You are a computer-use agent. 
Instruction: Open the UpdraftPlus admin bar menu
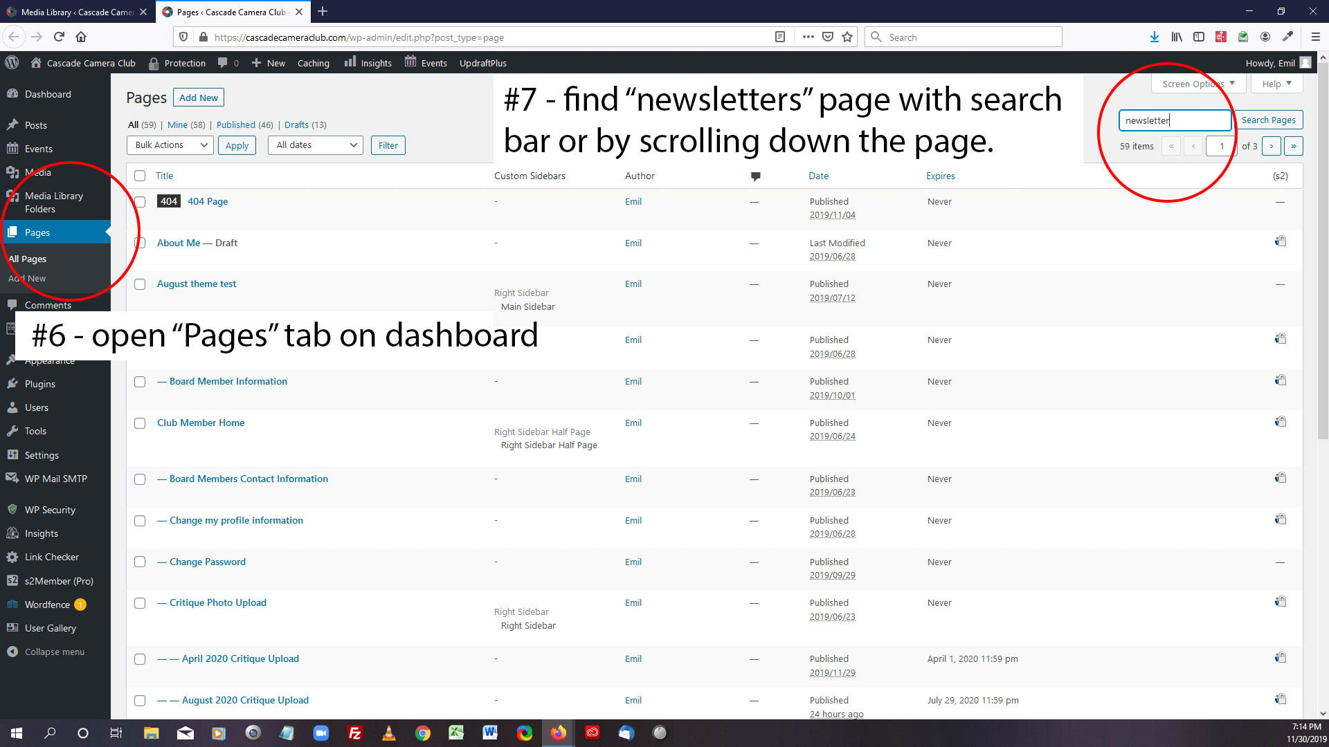coord(482,63)
